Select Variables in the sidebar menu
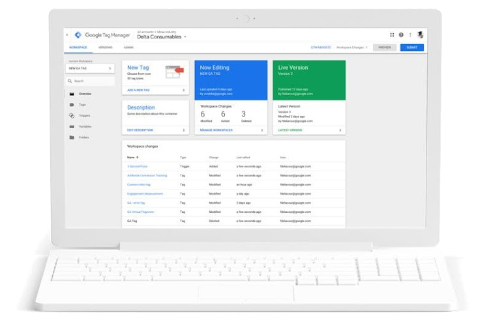Image resolution: width=489 pixels, height=319 pixels. [85, 126]
